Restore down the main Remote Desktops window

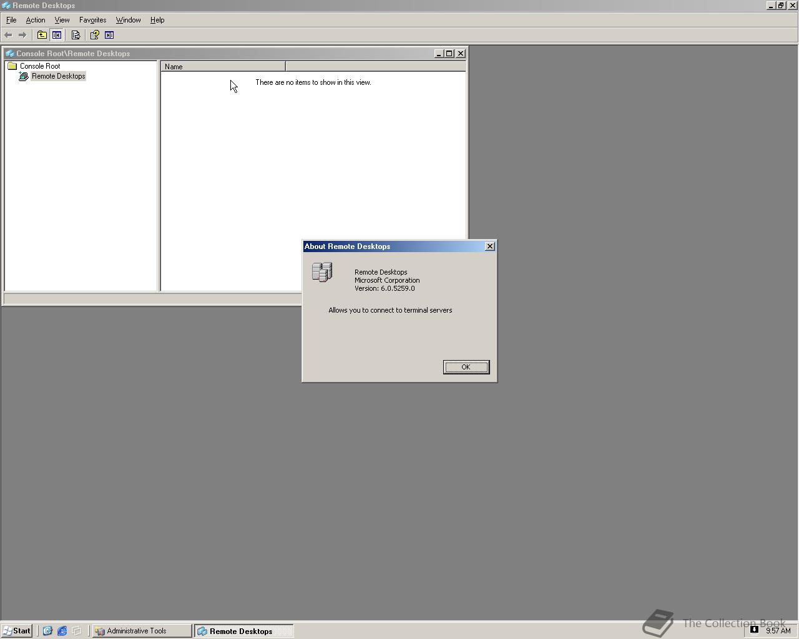pos(782,5)
